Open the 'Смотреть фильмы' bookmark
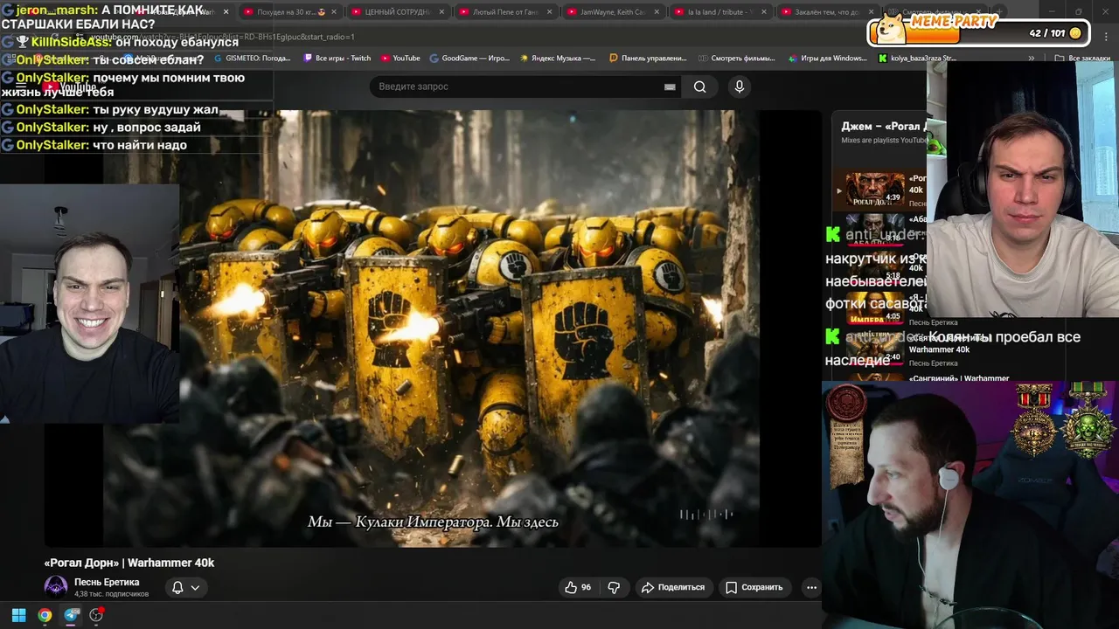The height and width of the screenshot is (629, 1119). coord(737,58)
